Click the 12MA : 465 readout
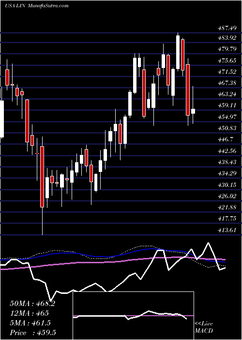242x340 pixels. click(29, 313)
